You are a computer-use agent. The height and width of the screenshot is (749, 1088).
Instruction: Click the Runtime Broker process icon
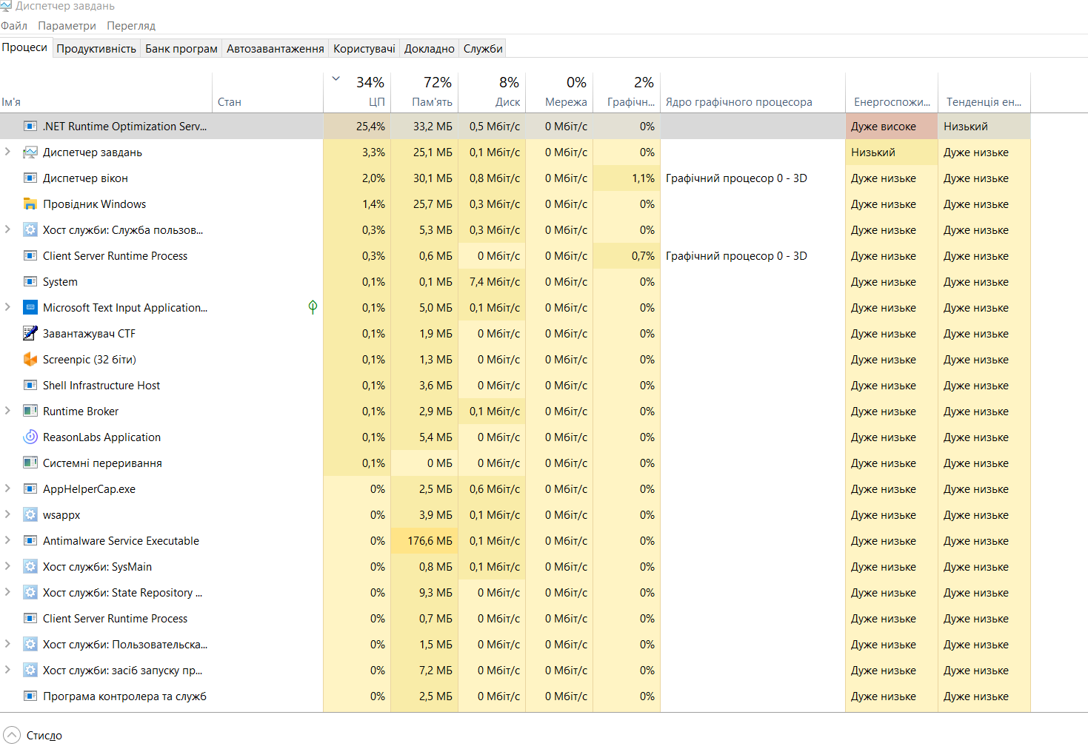point(30,412)
